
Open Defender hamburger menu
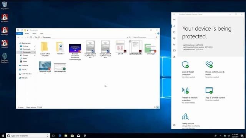pyautogui.click(x=174, y=20)
